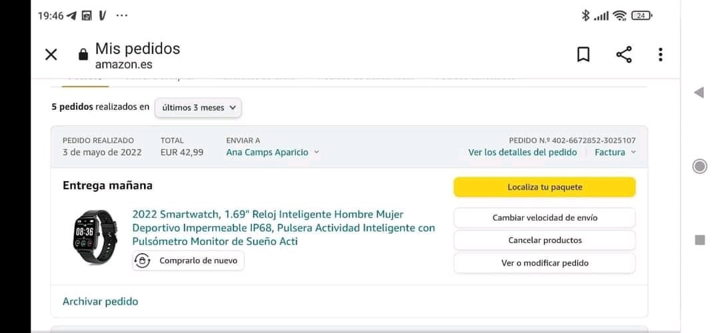The image size is (720, 333).
Task: Open the últimos 3 meses dropdown
Action: pyautogui.click(x=198, y=107)
